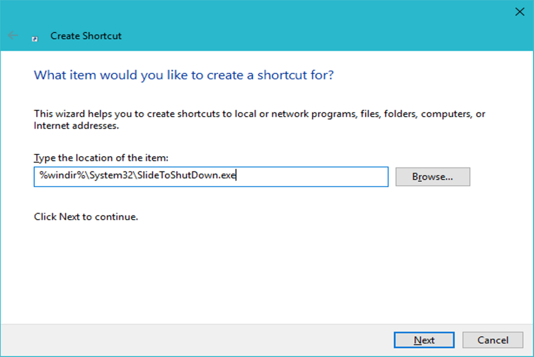Viewport: 534px width, 357px height.
Task: Cancel the Create Shortcut wizard
Action: click(x=492, y=340)
